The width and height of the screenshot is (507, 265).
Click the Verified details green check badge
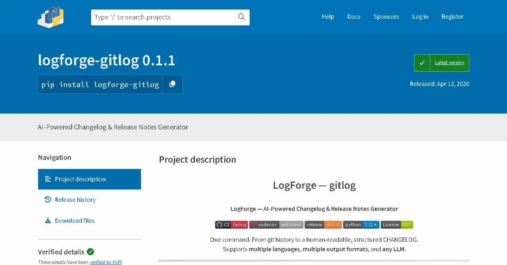pyautogui.click(x=90, y=252)
